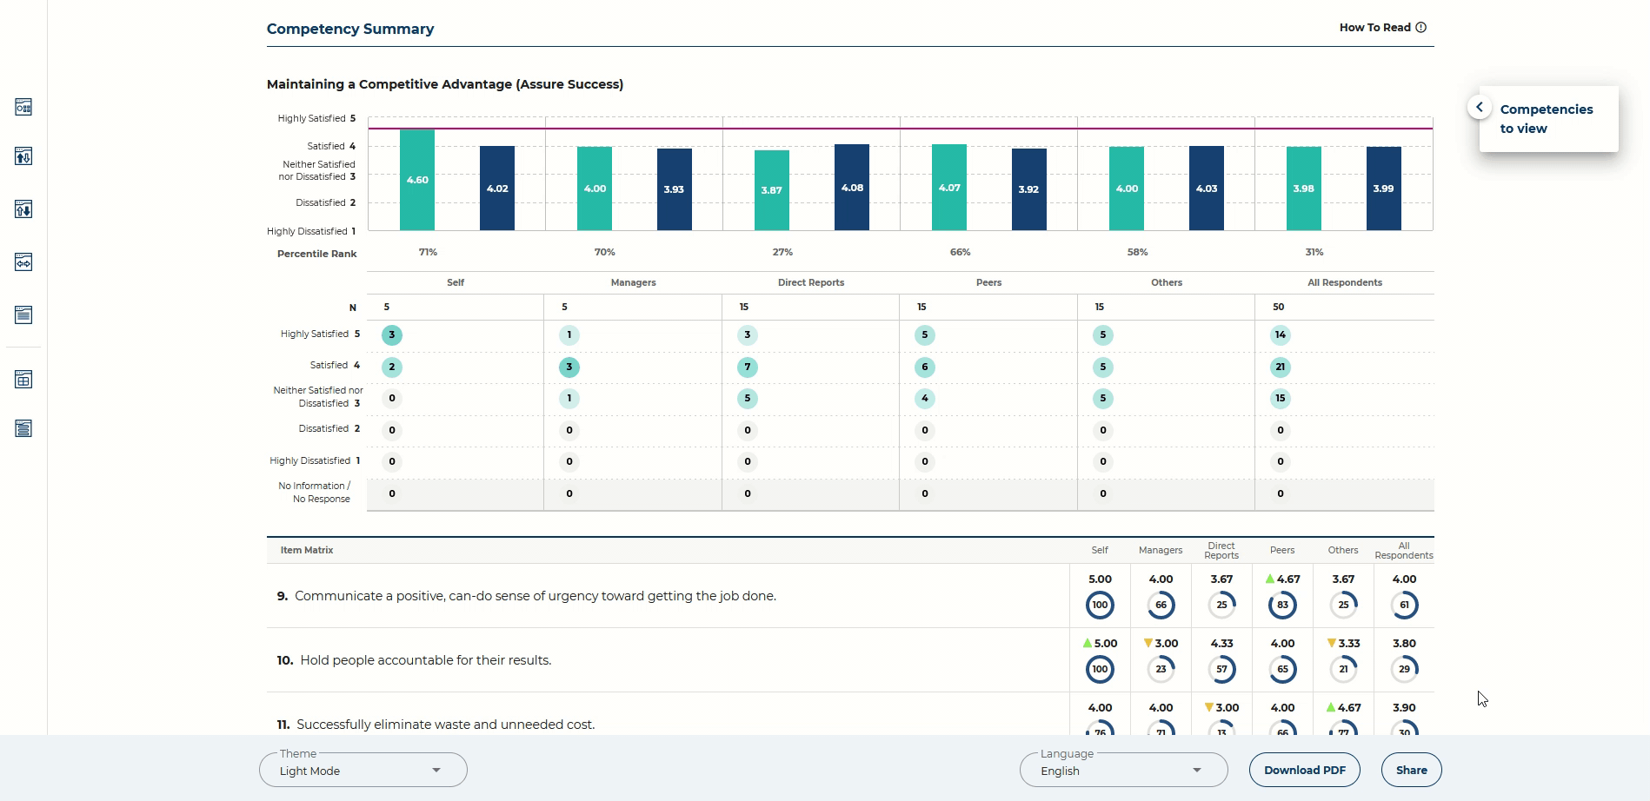Click the No Information / No Response label
This screenshot has width=1650, height=801.
tap(314, 493)
